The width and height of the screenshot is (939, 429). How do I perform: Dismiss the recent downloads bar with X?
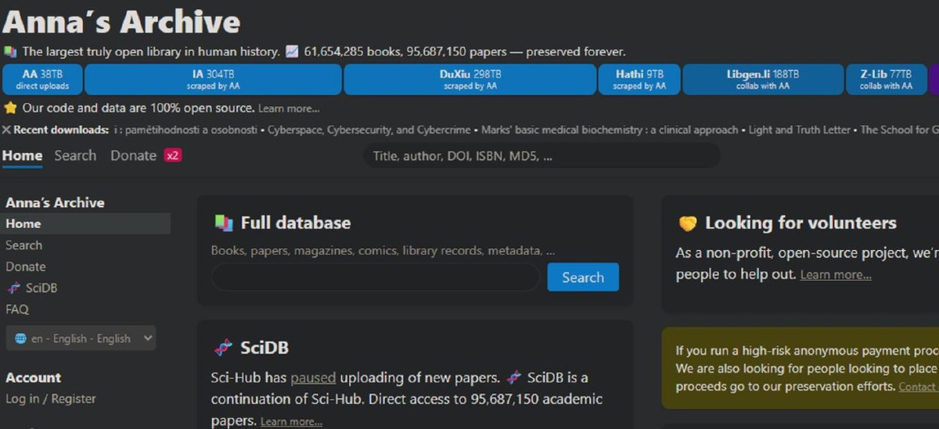pos(6,130)
